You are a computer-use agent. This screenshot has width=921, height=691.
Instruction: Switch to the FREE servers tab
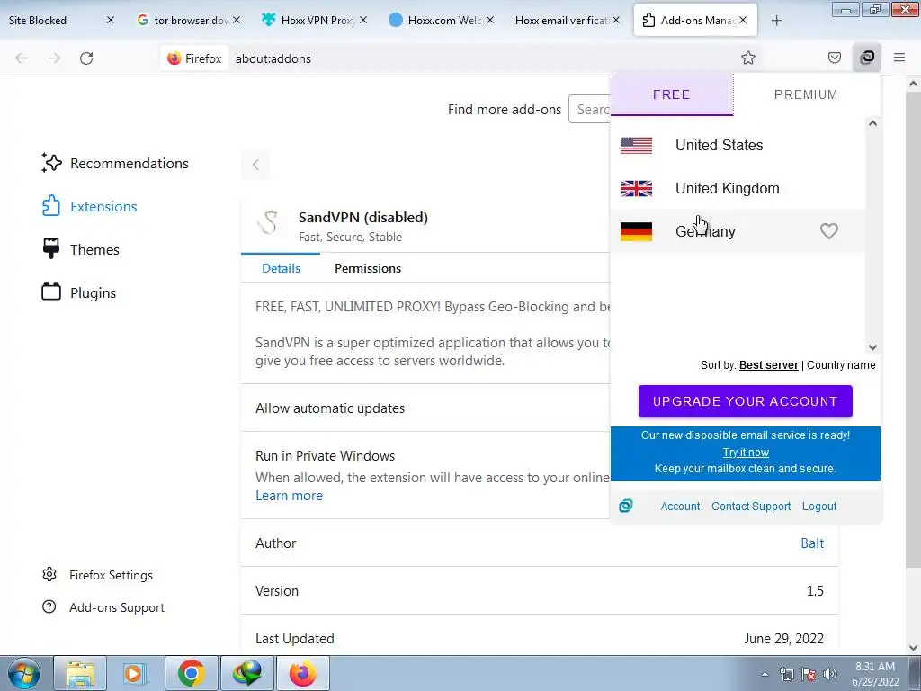click(672, 94)
